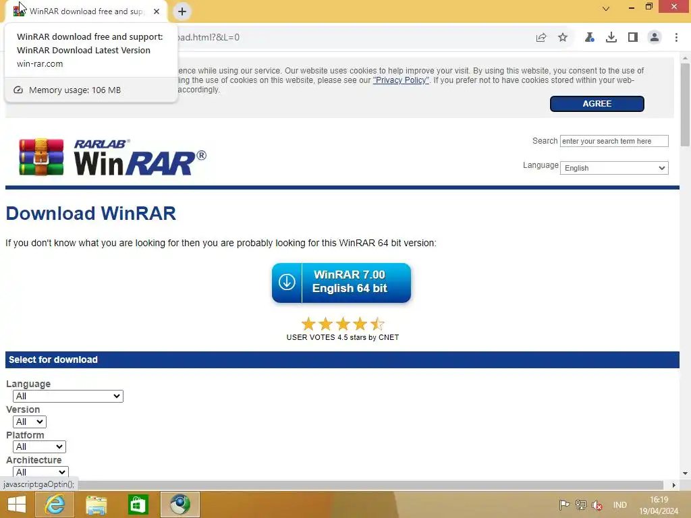The image size is (691, 518).
Task: Click the IND input language indicator
Action: (x=619, y=505)
